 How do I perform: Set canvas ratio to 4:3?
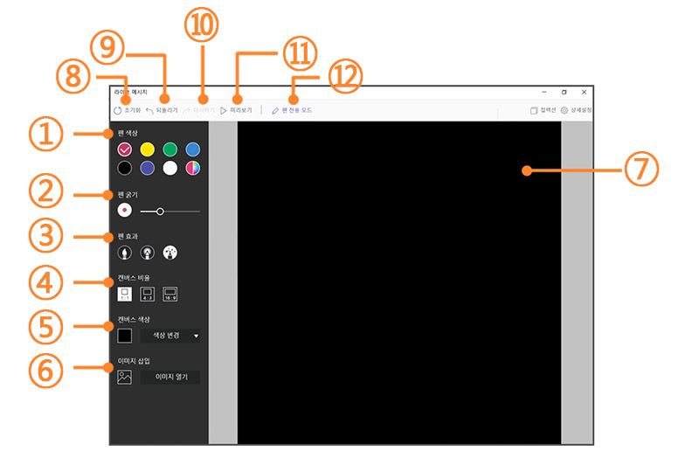pos(148,294)
